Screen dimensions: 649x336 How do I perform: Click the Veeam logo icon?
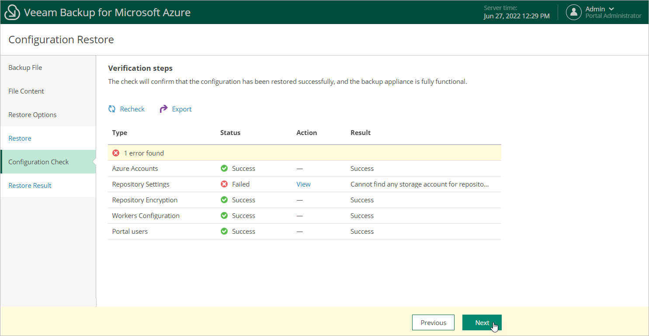pos(12,12)
